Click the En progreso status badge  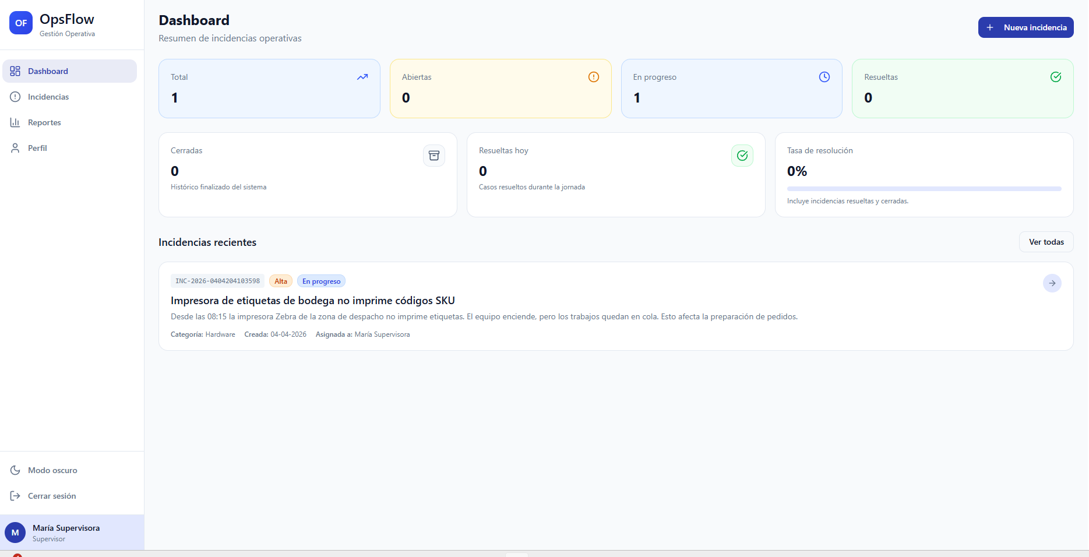click(321, 281)
